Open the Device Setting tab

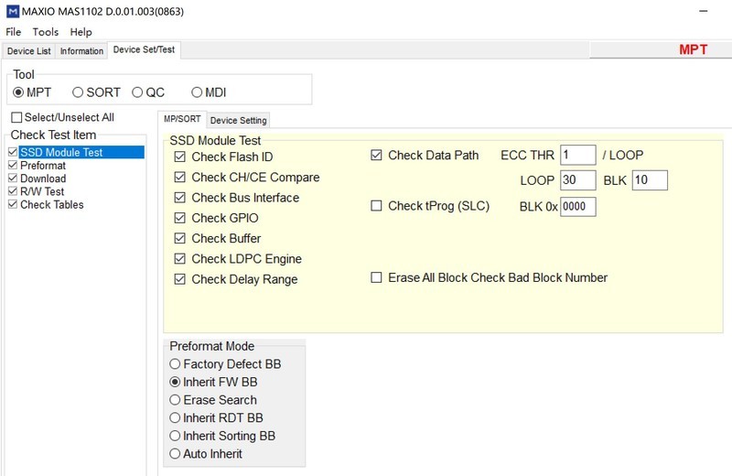tap(238, 121)
